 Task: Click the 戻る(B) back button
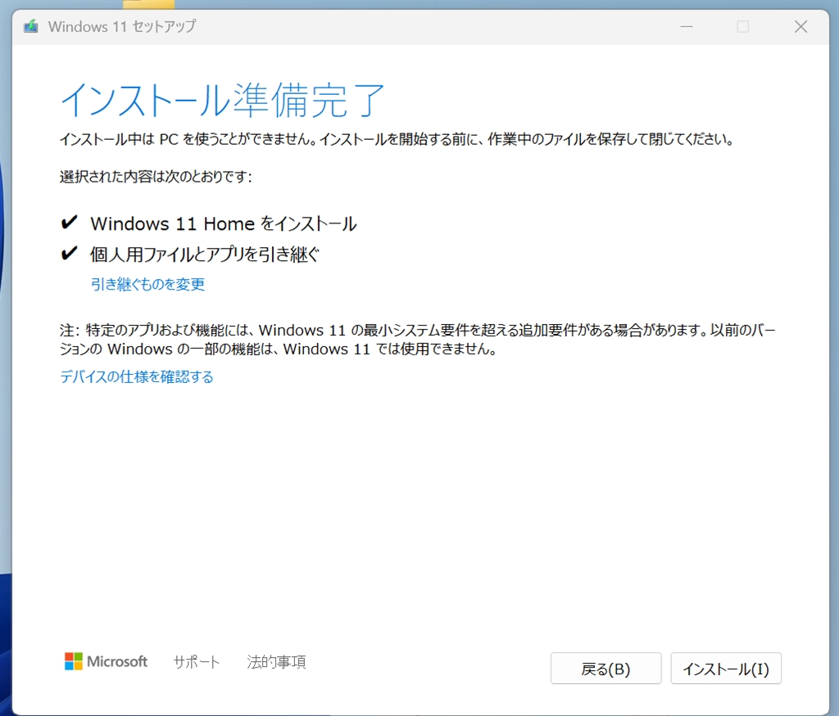(x=605, y=669)
